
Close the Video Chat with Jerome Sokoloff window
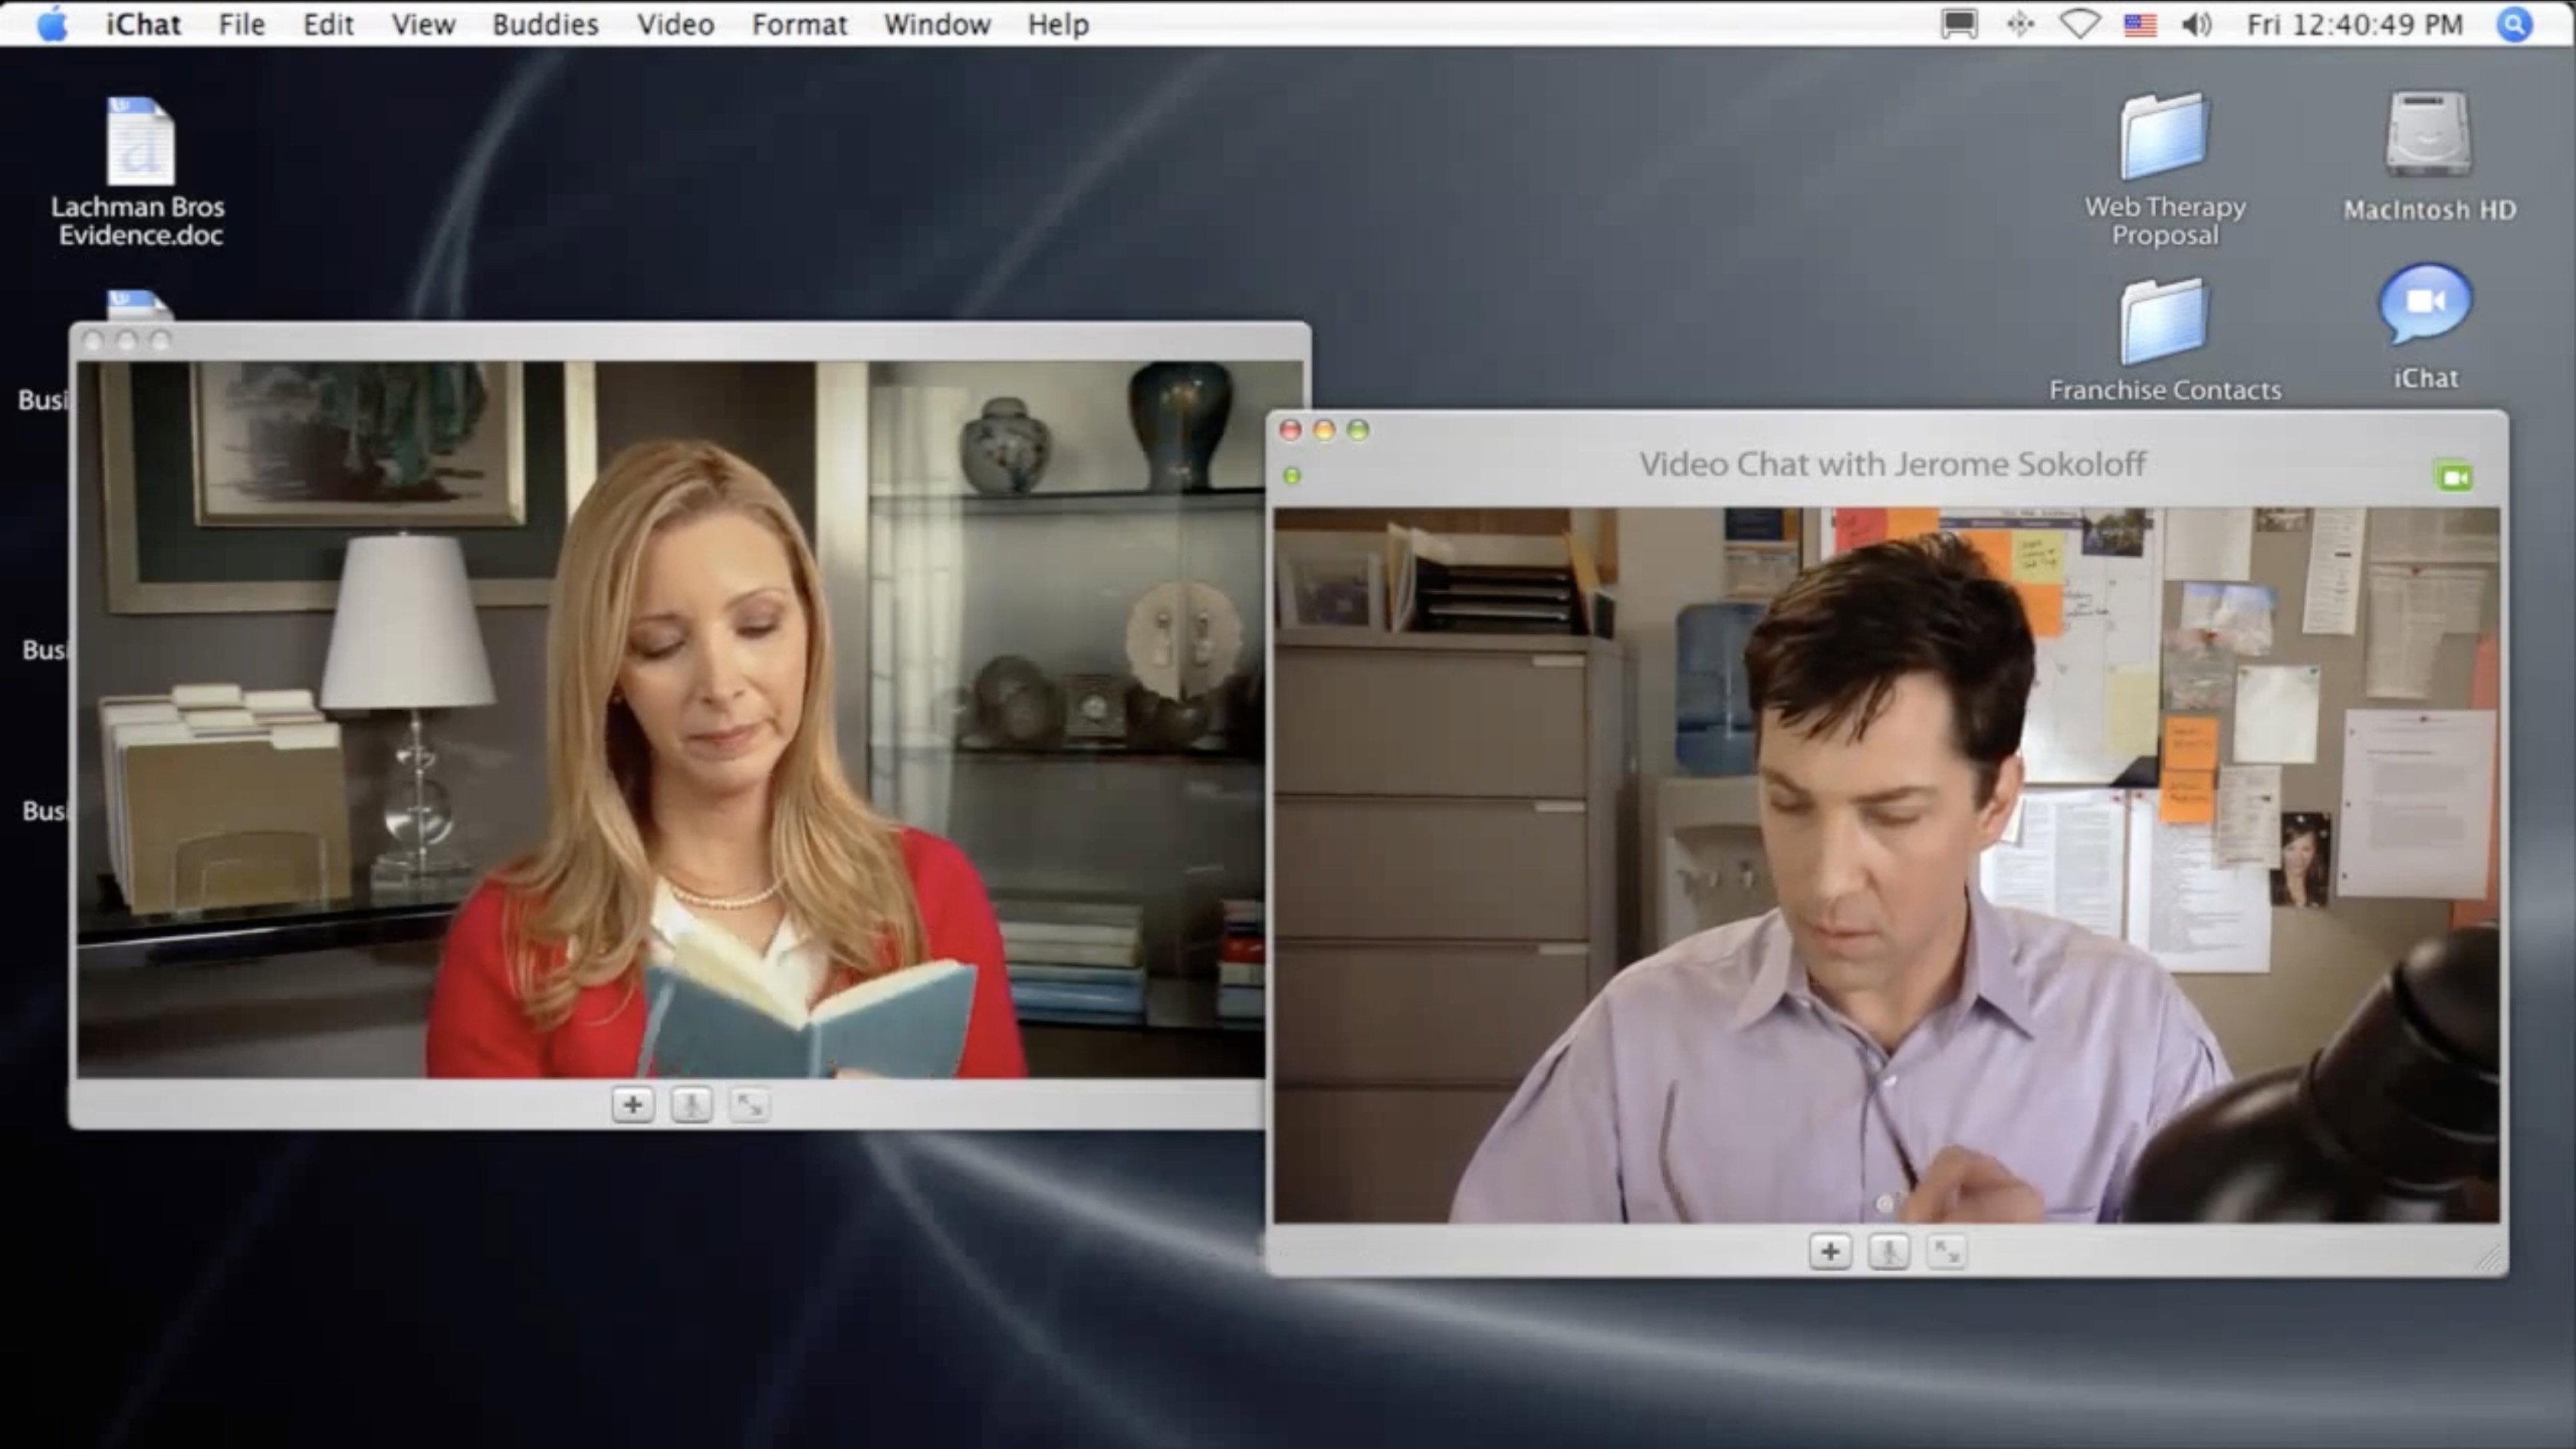[x=1290, y=430]
